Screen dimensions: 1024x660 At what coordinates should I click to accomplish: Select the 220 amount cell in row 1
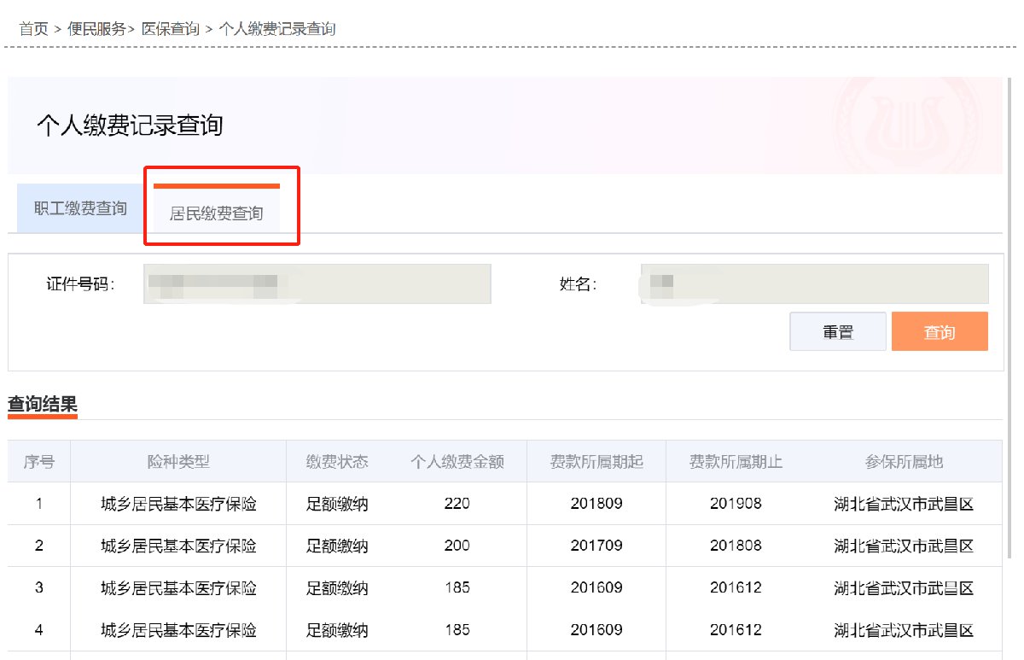pos(457,504)
